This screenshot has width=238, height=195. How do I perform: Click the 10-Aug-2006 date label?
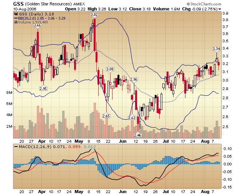click(25, 9)
